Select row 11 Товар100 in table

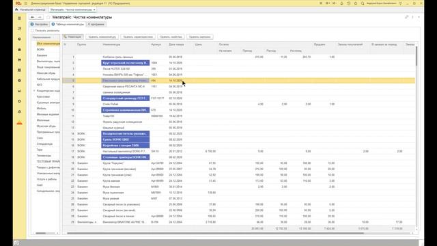coord(238,116)
